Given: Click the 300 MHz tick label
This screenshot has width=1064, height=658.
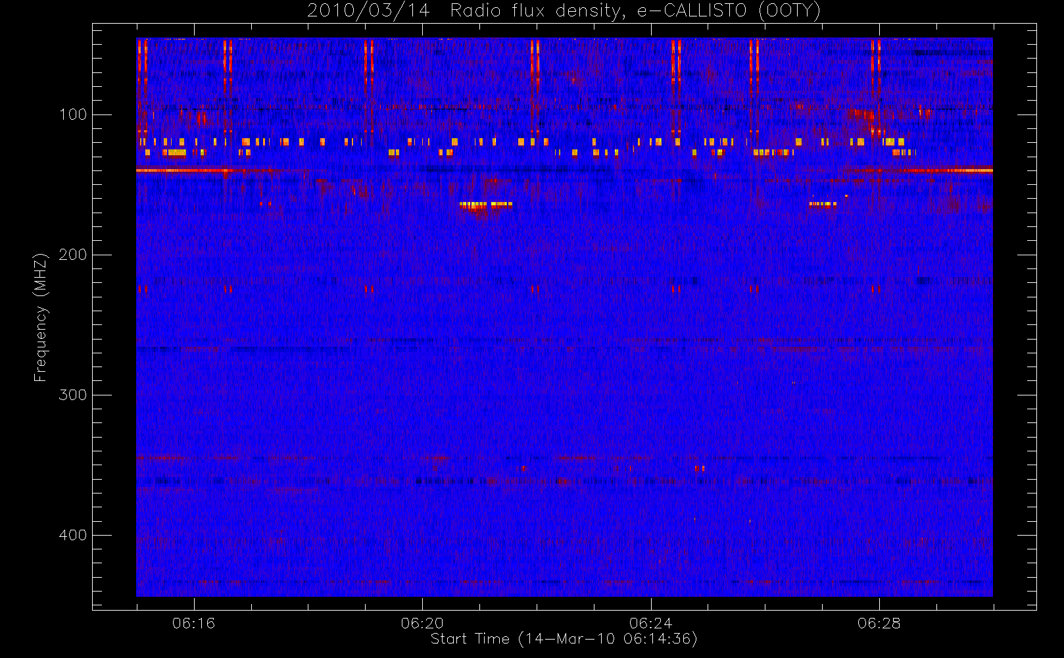Looking at the screenshot, I should [x=72, y=395].
